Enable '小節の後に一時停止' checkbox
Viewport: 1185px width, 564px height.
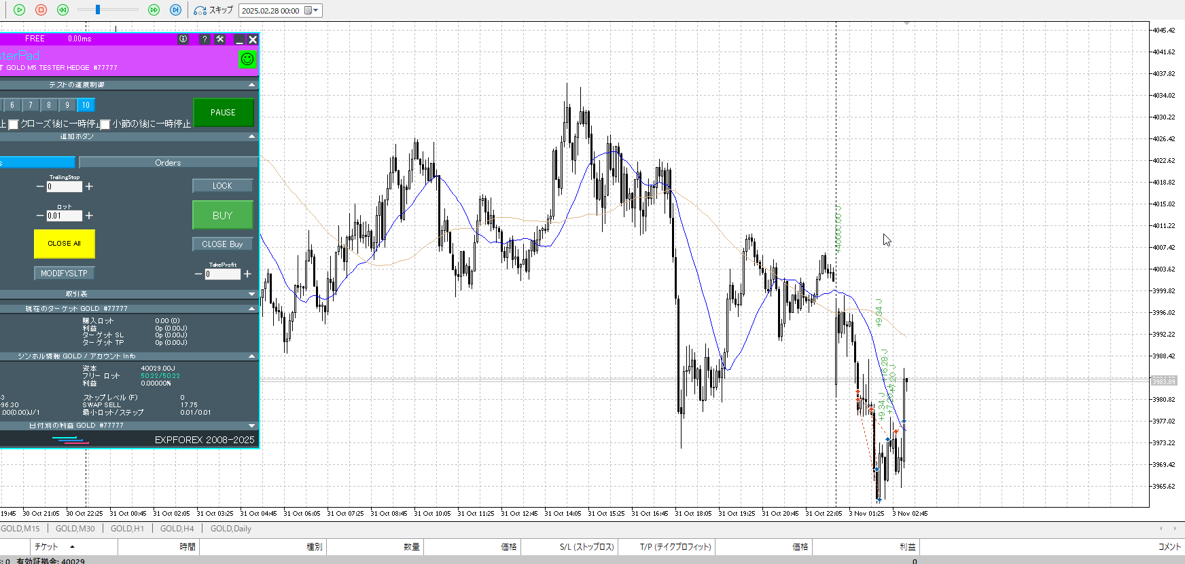click(105, 124)
